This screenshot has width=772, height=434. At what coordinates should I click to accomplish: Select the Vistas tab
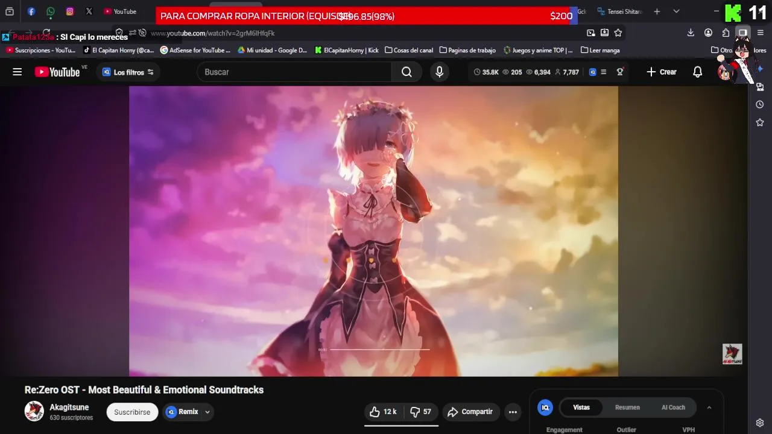(x=581, y=407)
